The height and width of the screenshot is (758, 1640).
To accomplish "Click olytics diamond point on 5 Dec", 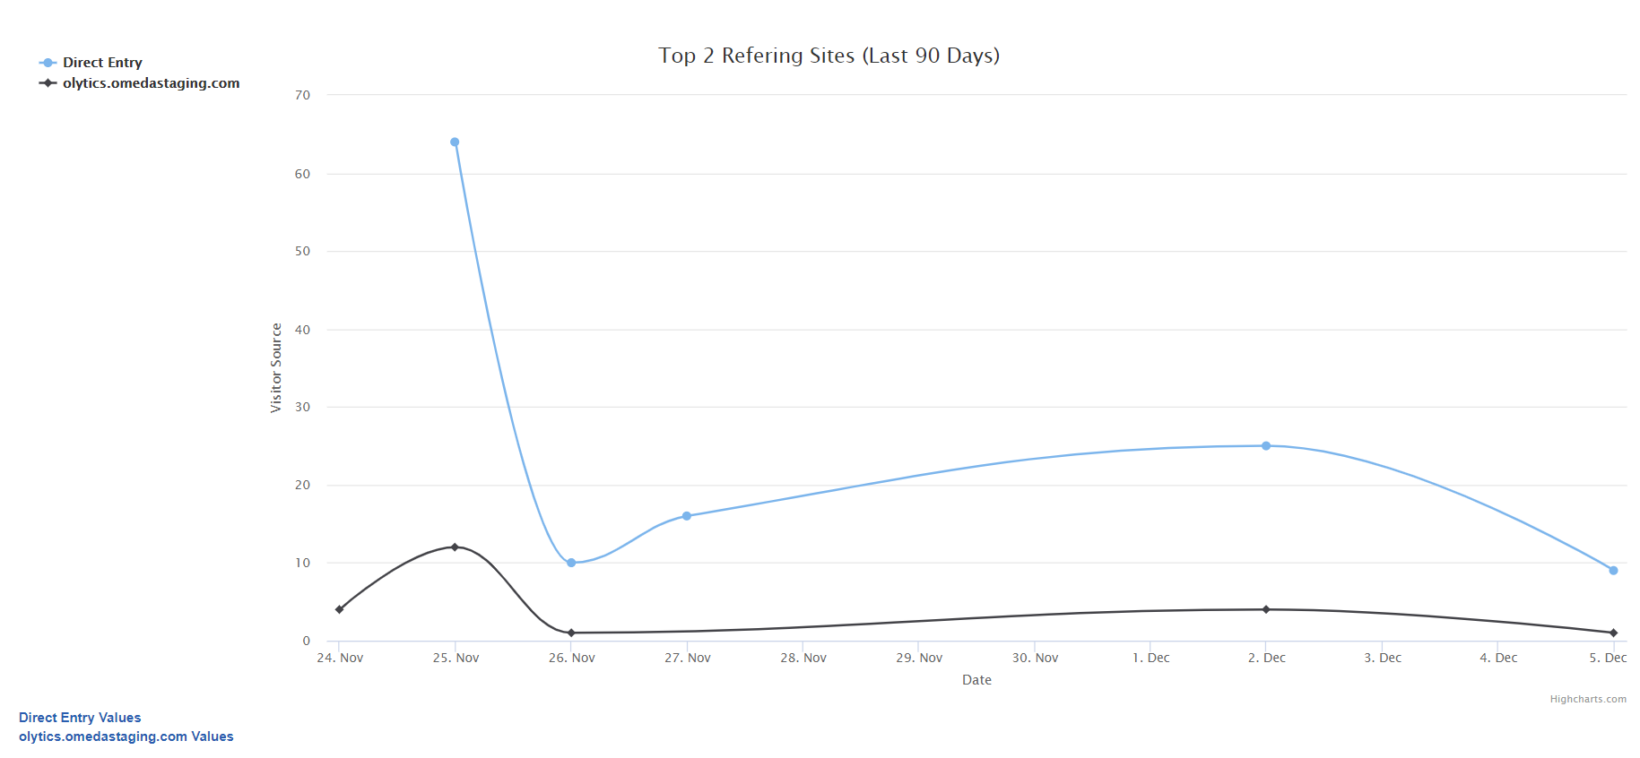I will 1613,633.
